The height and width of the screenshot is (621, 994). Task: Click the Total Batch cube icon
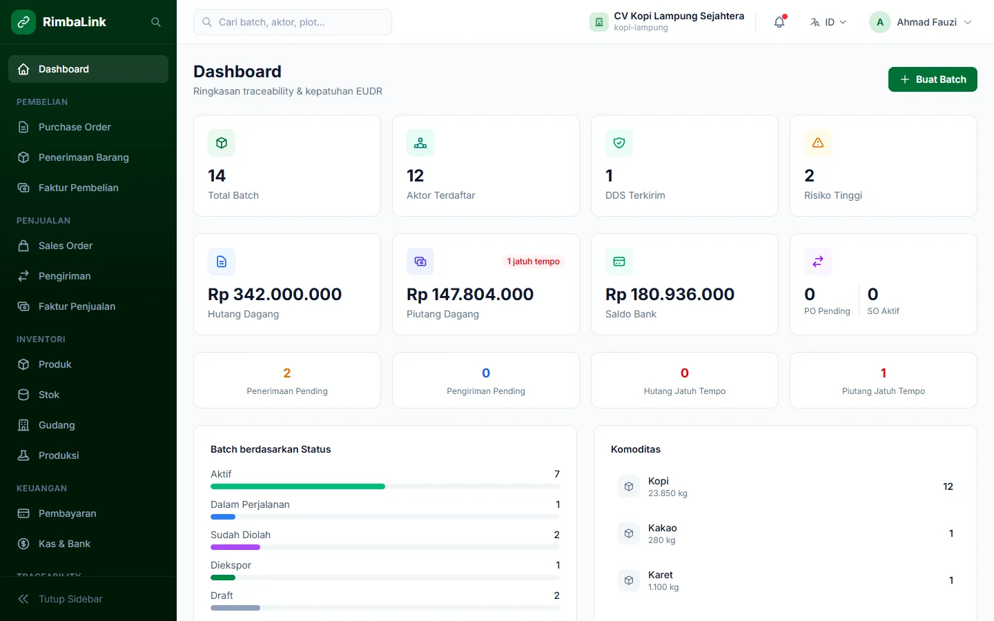222,143
